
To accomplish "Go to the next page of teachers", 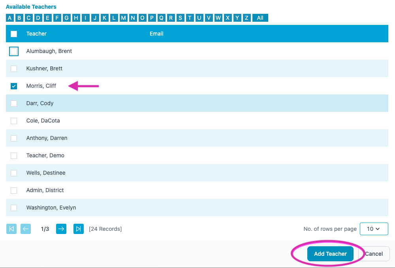I will [x=61, y=229].
